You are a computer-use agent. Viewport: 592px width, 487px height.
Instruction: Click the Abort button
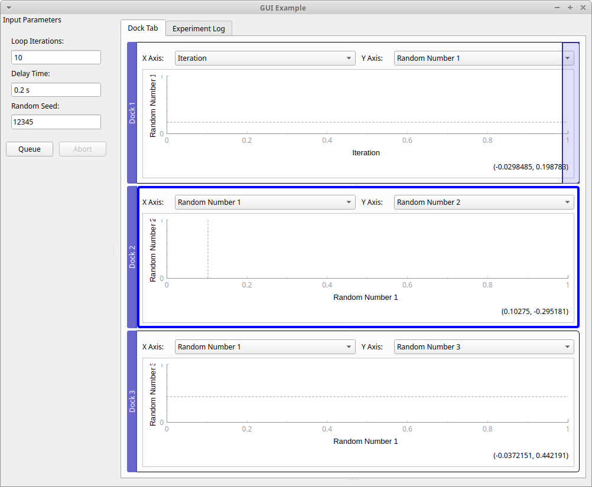(83, 149)
